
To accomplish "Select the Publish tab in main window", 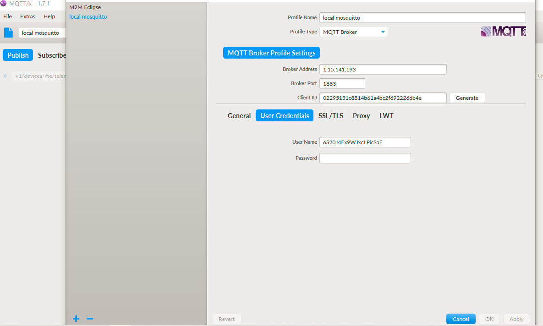I will click(18, 55).
